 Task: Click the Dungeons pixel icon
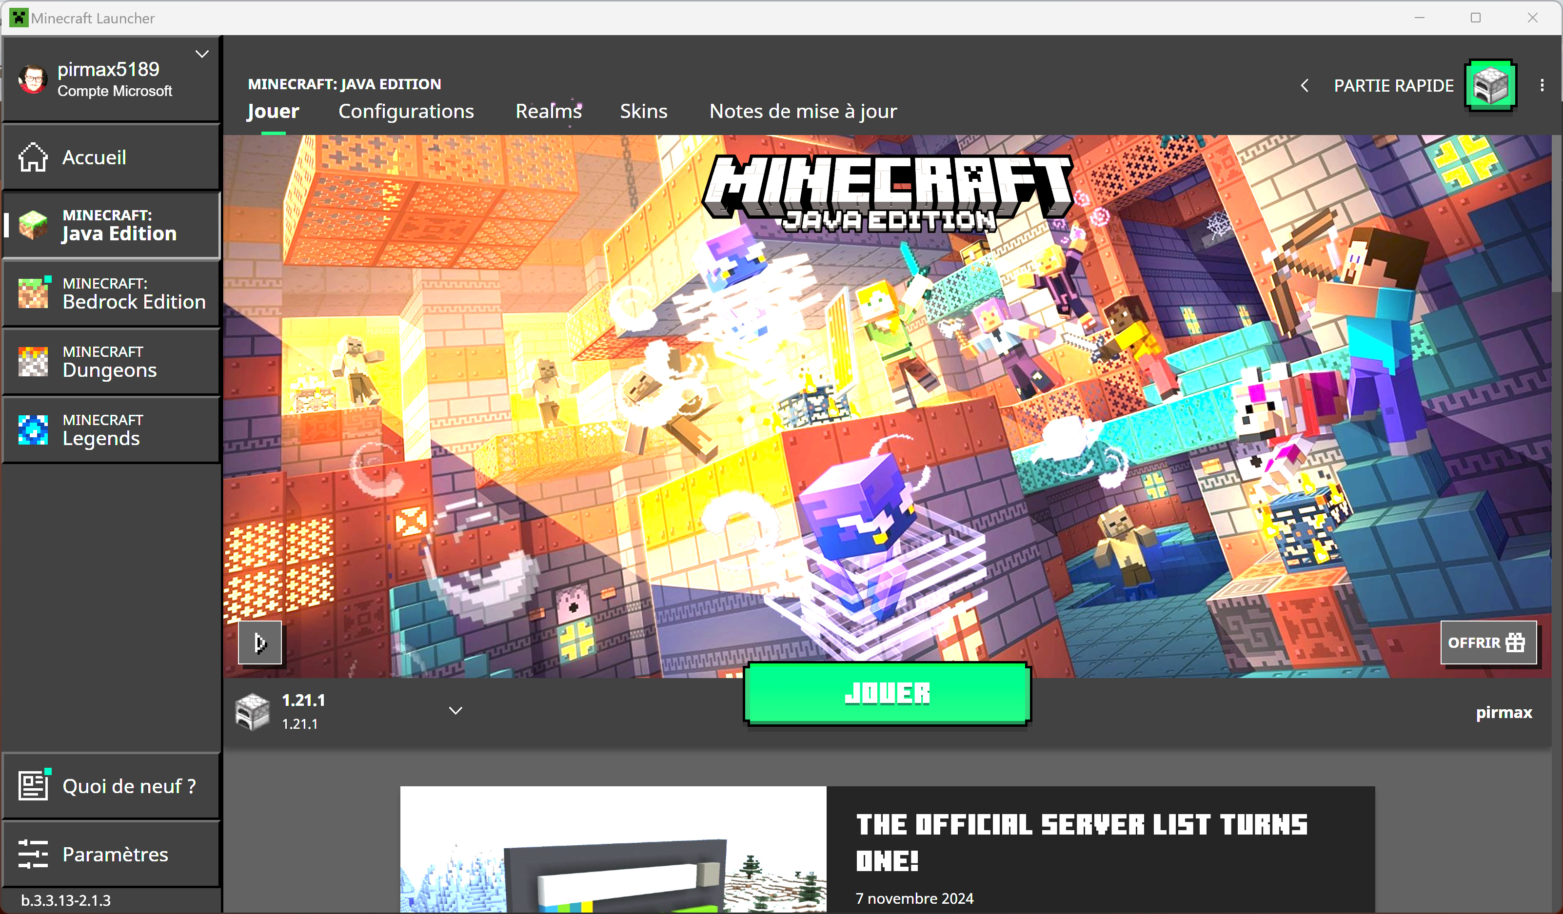33,362
